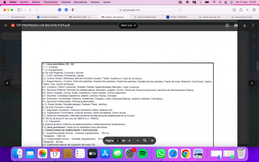
Task: Open Apple TV from the Dock
Action: click(93, 154)
